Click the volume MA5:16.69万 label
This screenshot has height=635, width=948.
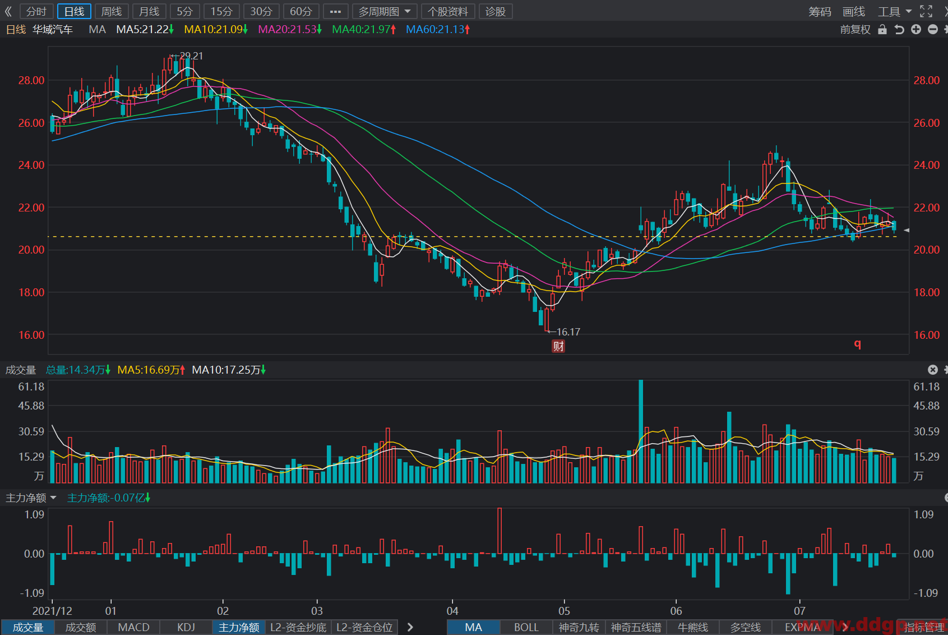click(151, 370)
